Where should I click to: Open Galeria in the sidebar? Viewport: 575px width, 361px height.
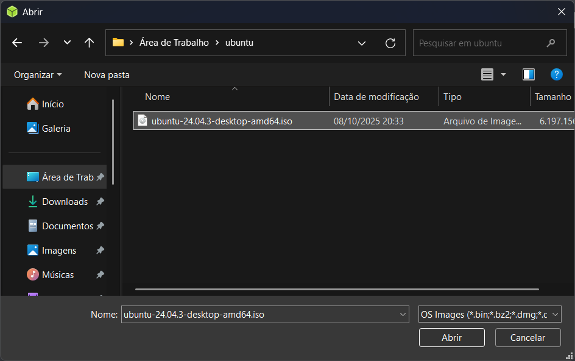coord(56,129)
